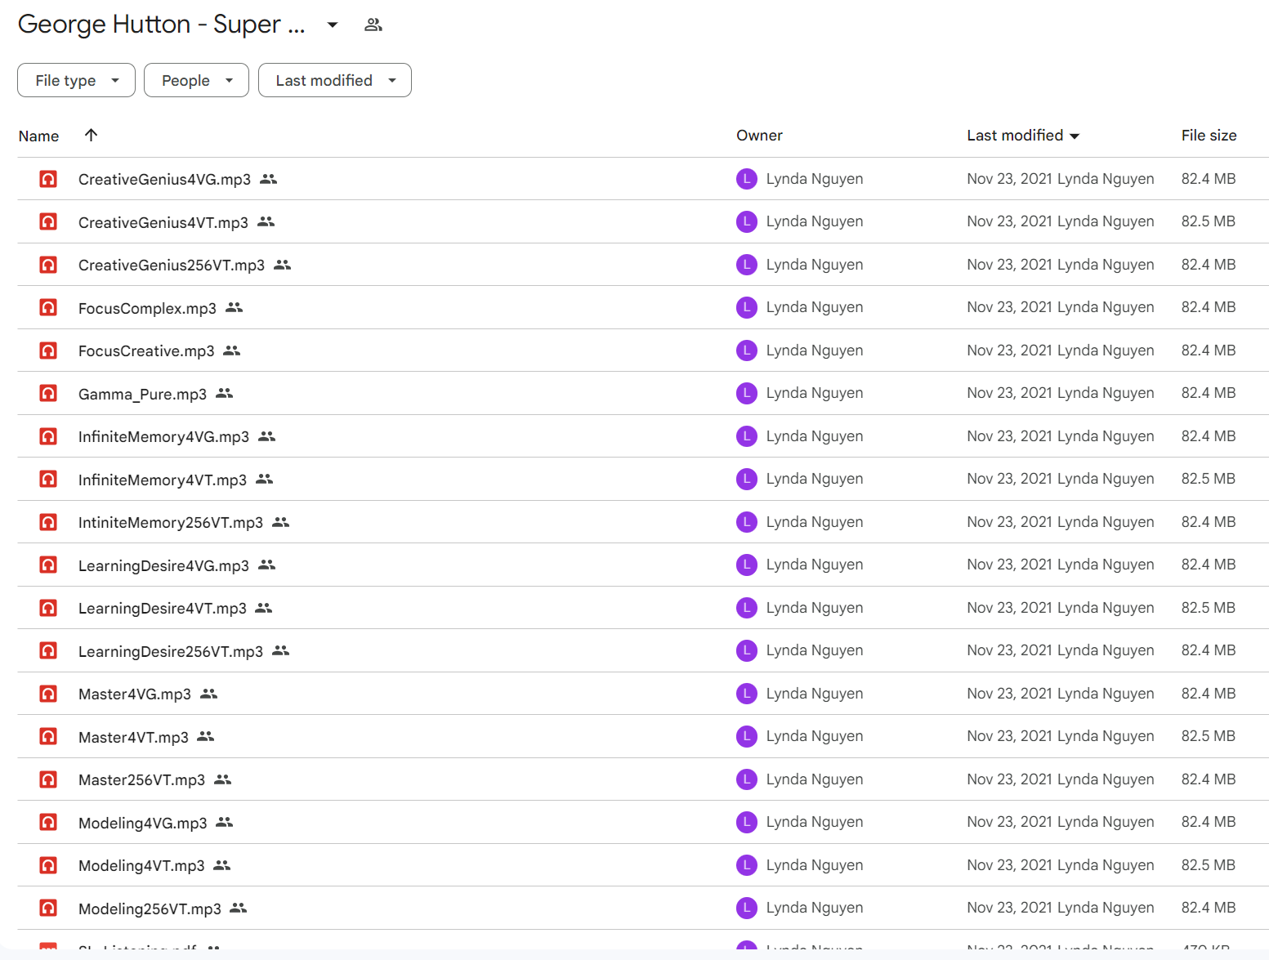Click audio icon of LearningDesire256VT.mp3
The height and width of the screenshot is (960, 1269).
point(48,650)
